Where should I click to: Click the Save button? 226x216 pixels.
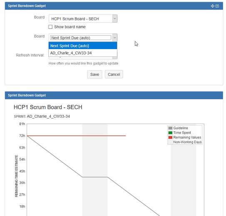tap(94, 74)
